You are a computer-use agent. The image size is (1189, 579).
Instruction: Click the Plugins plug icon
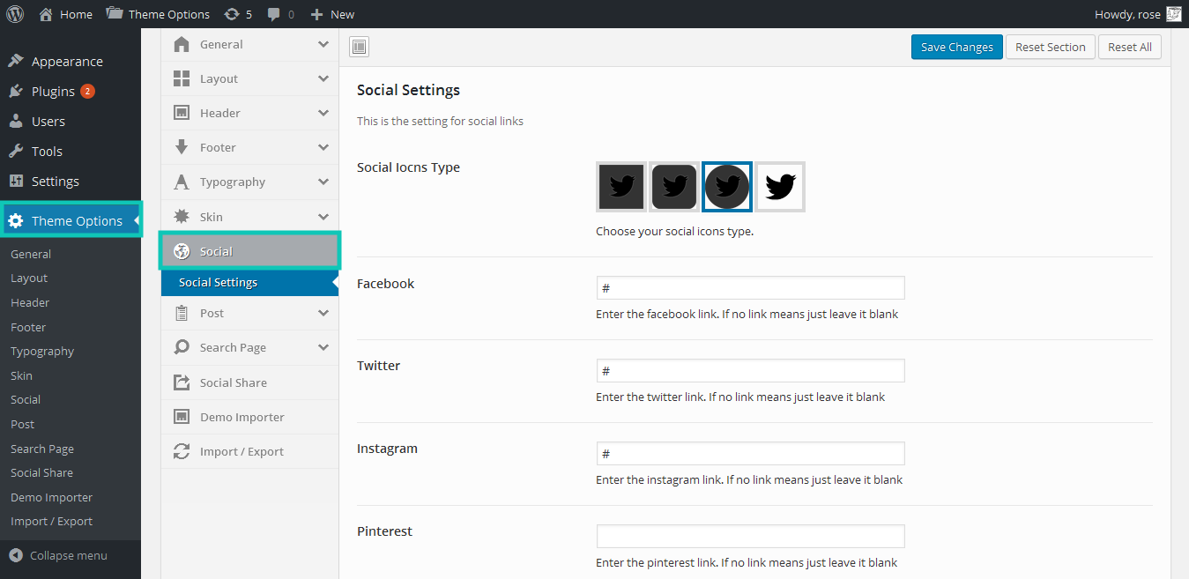[16, 91]
